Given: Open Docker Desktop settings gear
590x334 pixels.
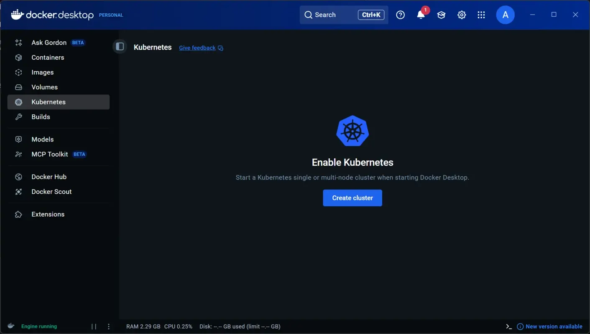Looking at the screenshot, I should pyautogui.click(x=462, y=15).
